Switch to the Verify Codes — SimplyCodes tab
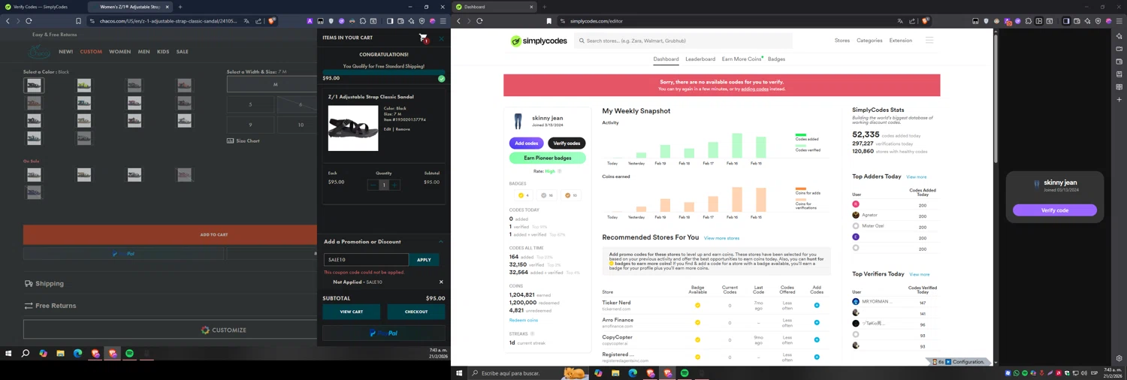This screenshot has height=380, width=1127. coord(41,7)
